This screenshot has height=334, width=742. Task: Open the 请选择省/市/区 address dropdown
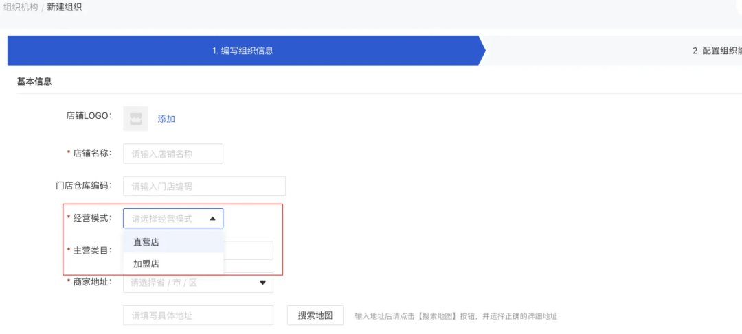(192, 282)
